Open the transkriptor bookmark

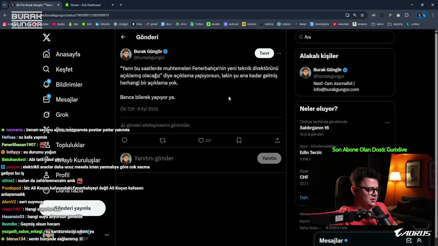coord(320,24)
